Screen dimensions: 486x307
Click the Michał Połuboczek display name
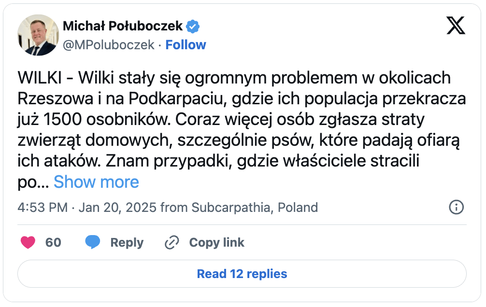[123, 26]
